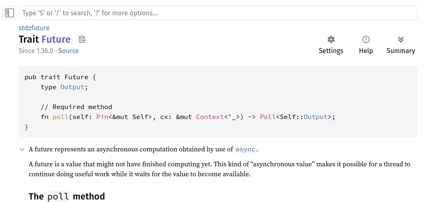Toggle the sidebar panel icon
This screenshot has width=425, height=202.
(x=10, y=13)
